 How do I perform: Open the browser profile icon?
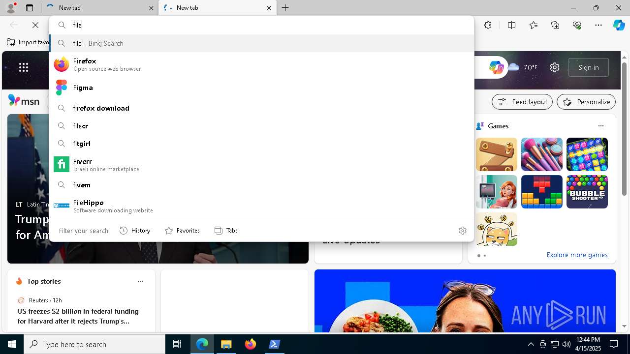tap(11, 8)
